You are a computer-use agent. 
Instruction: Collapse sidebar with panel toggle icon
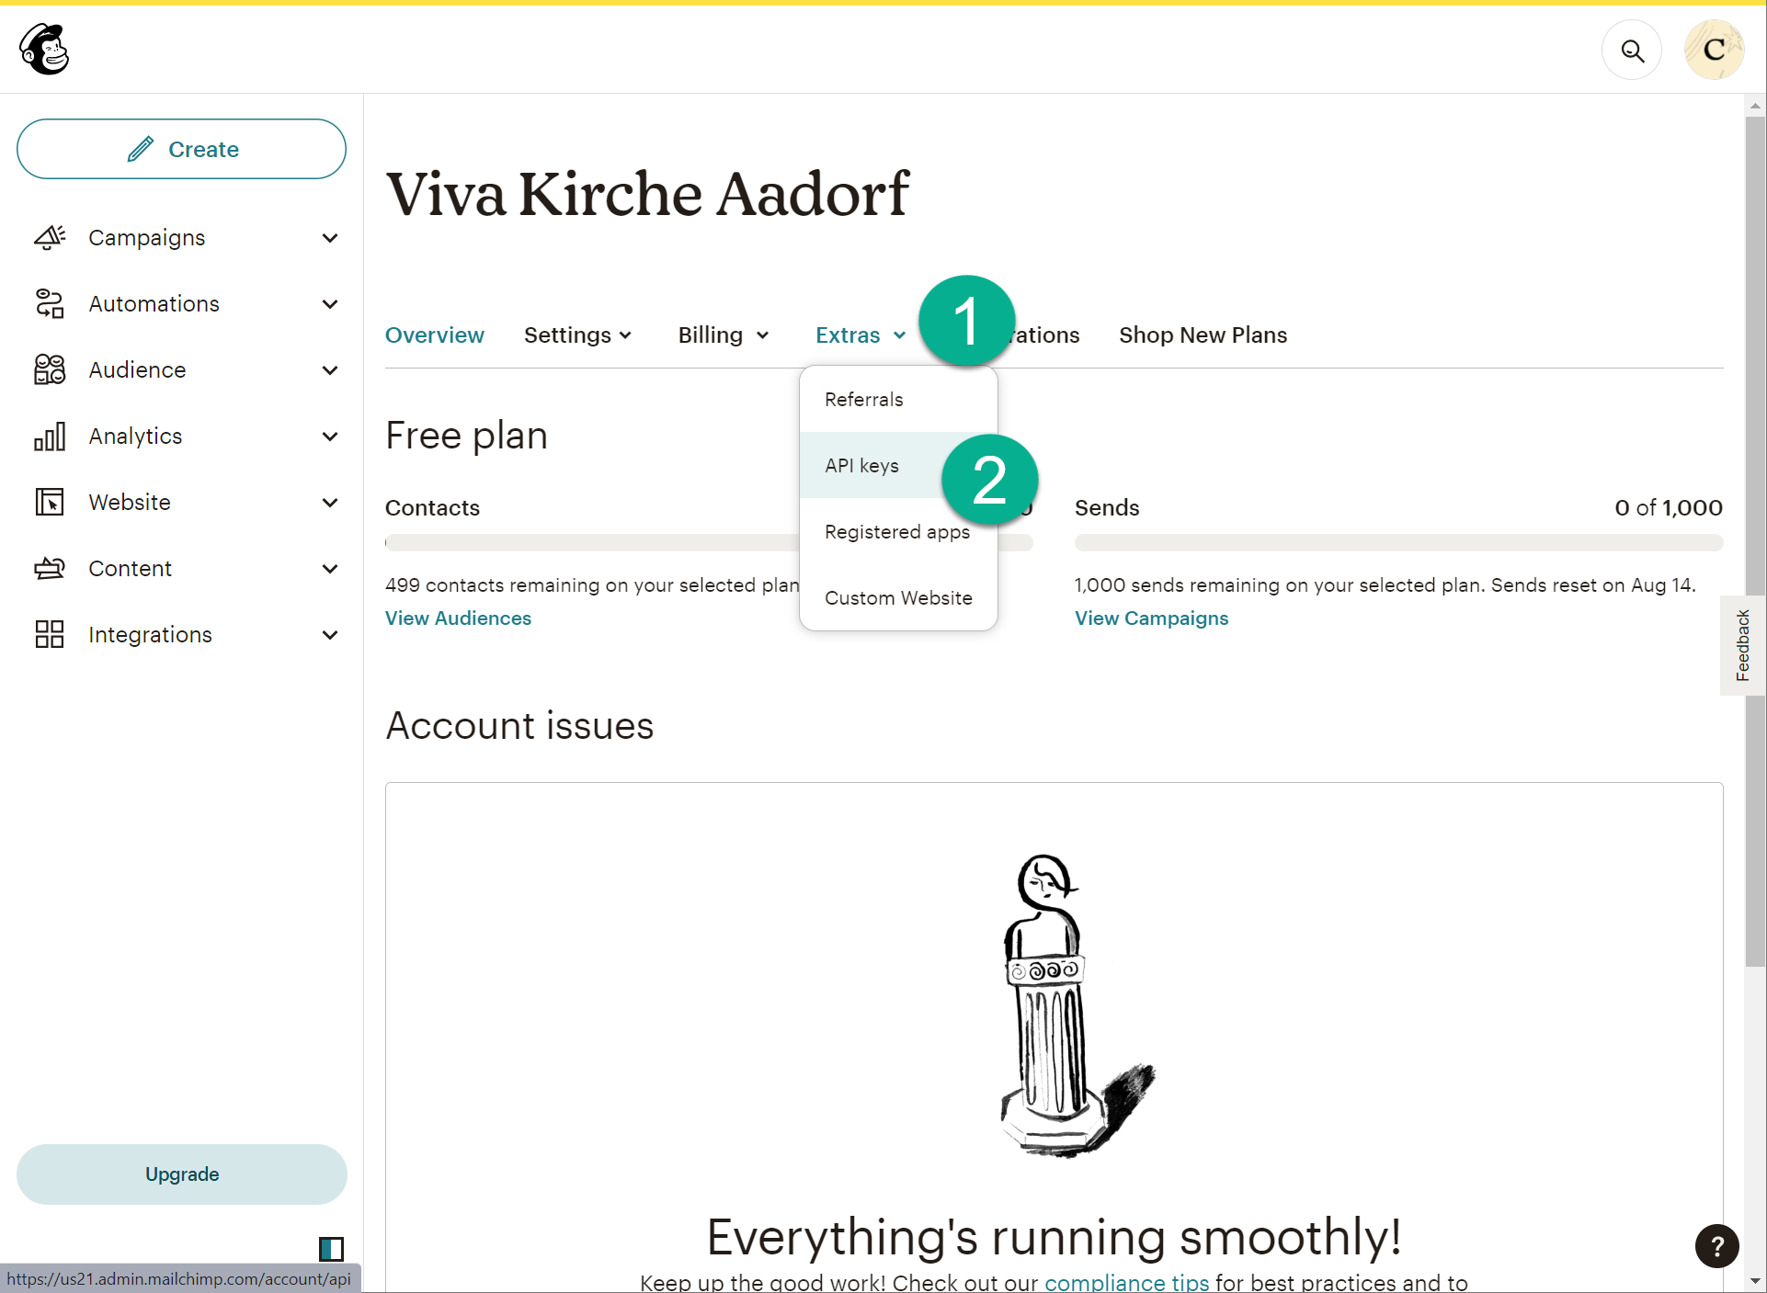[331, 1249]
